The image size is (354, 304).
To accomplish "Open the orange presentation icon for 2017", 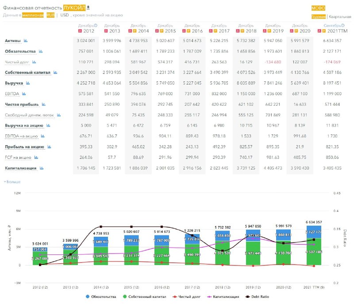I will click(215, 31).
